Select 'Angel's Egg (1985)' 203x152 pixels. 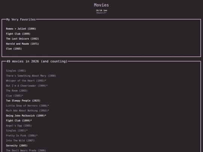point(19,125)
